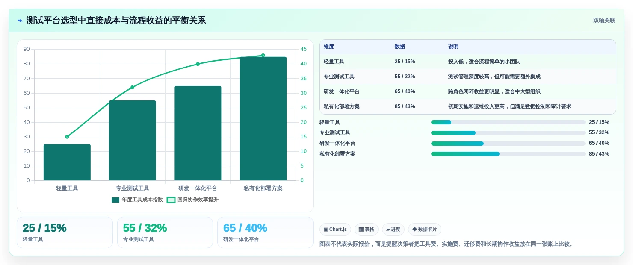Select the 表格 tag chip

[x=367, y=230]
